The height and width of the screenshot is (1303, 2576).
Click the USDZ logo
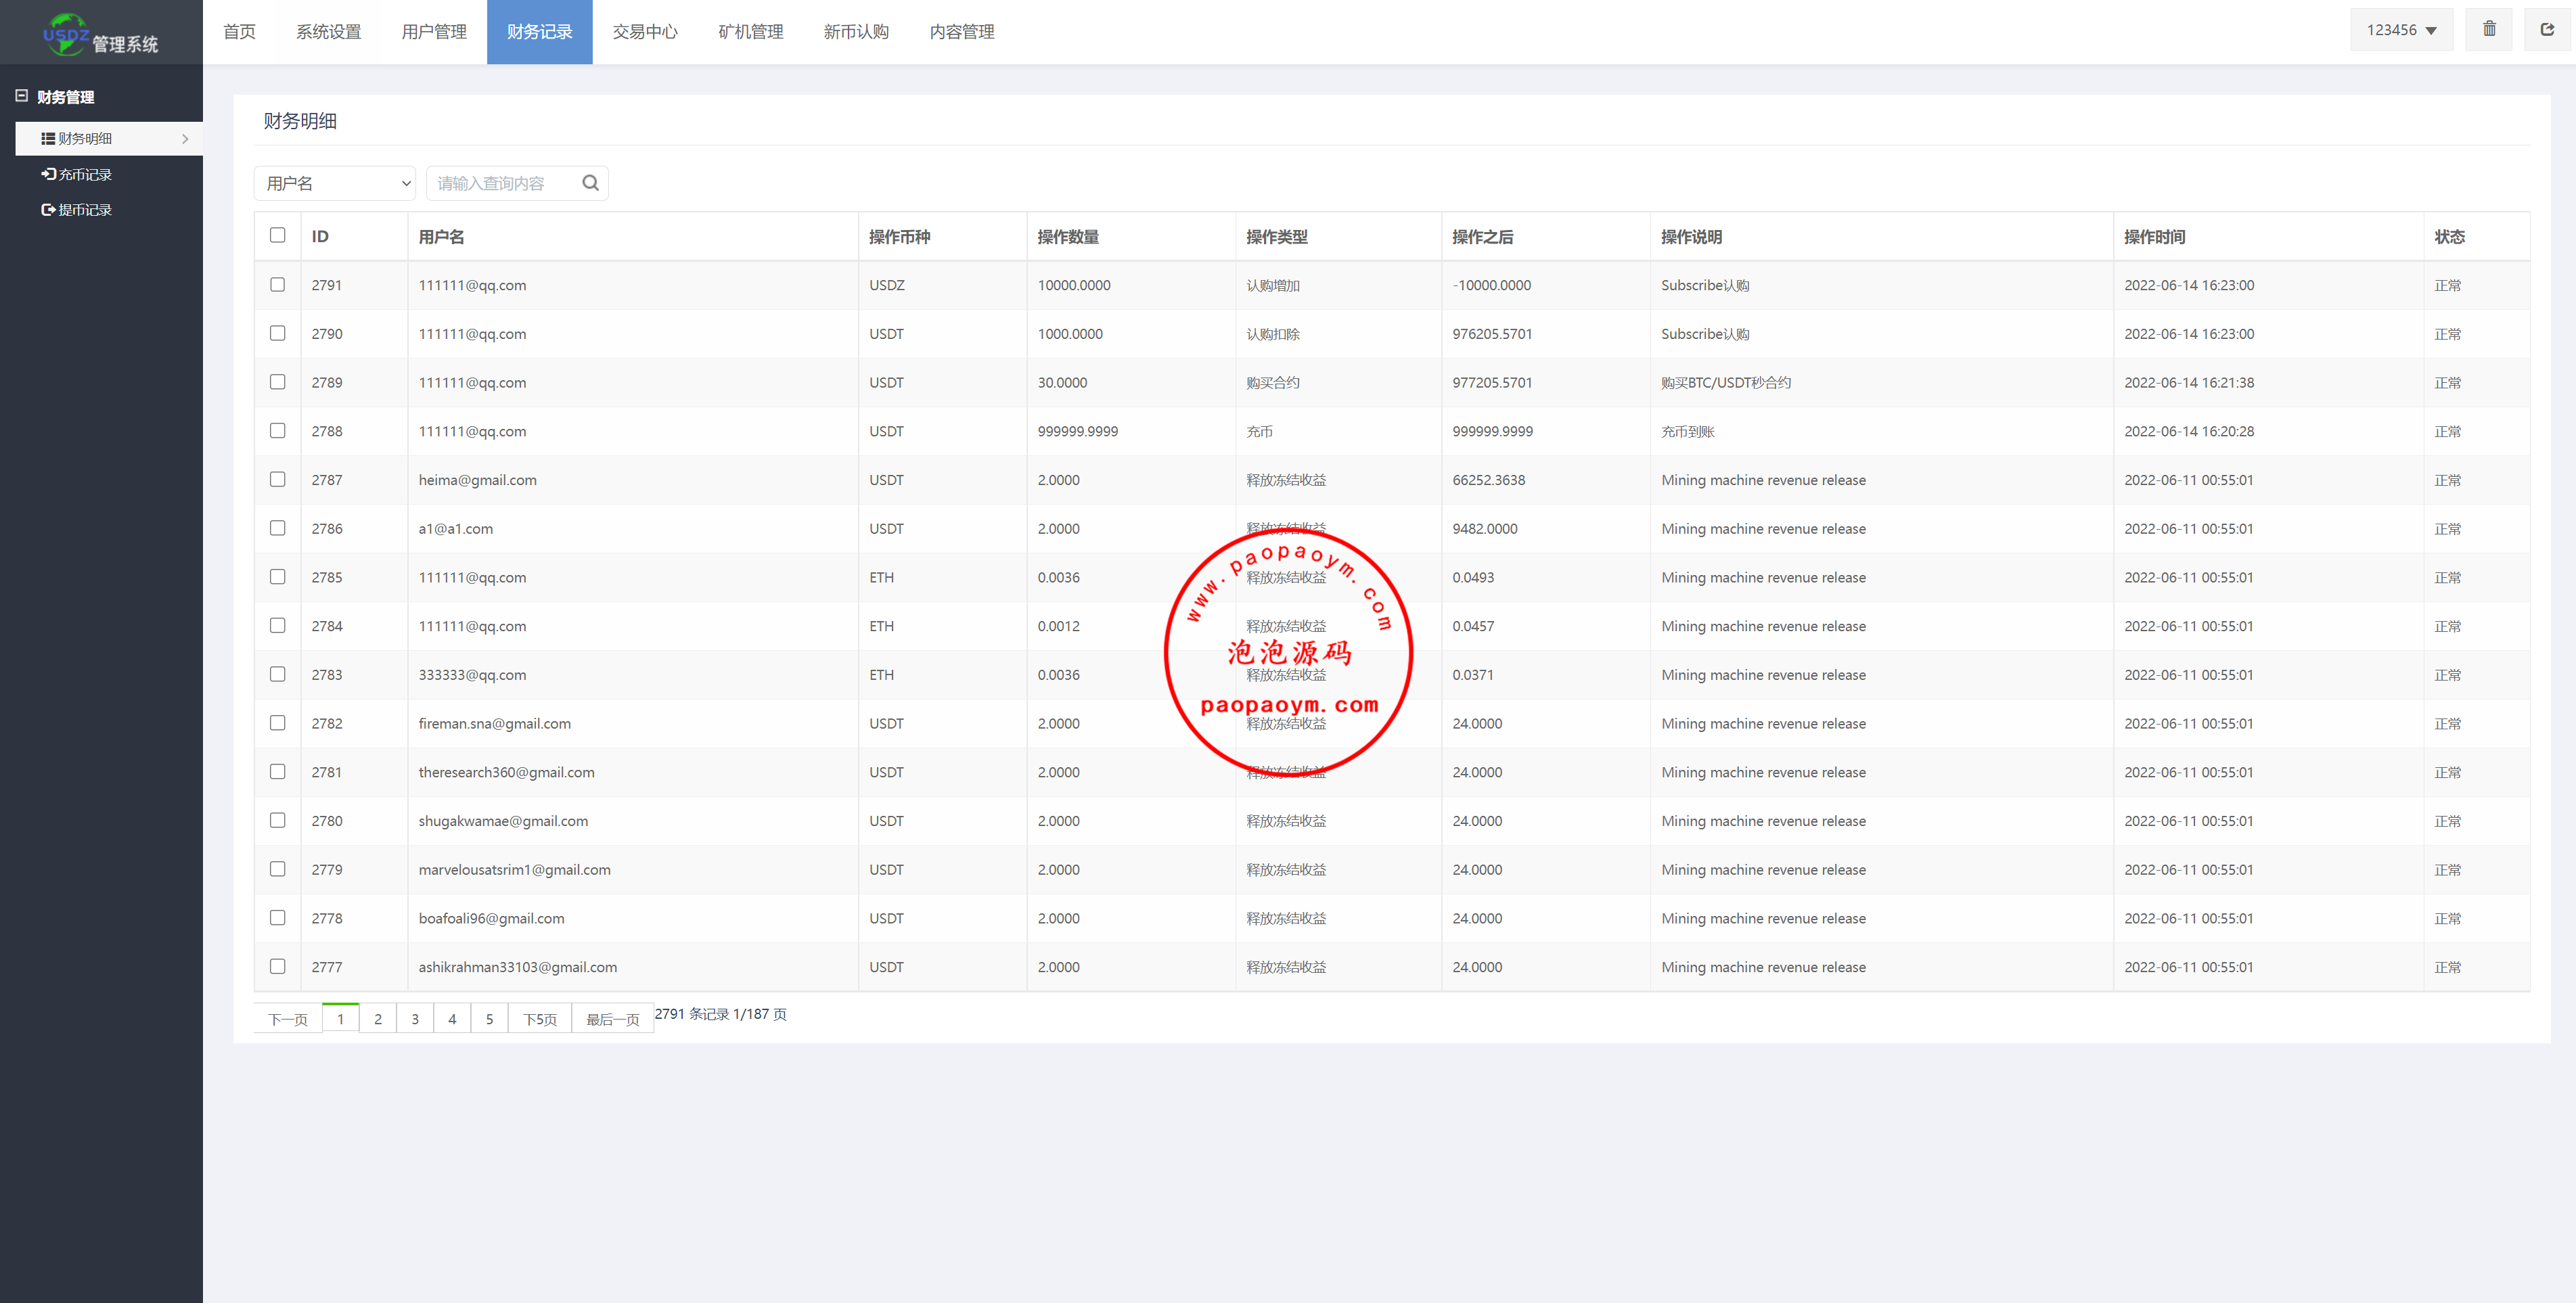point(66,34)
